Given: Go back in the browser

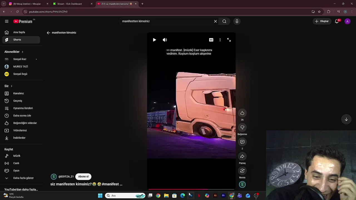Looking at the screenshot, I should tap(4, 12).
